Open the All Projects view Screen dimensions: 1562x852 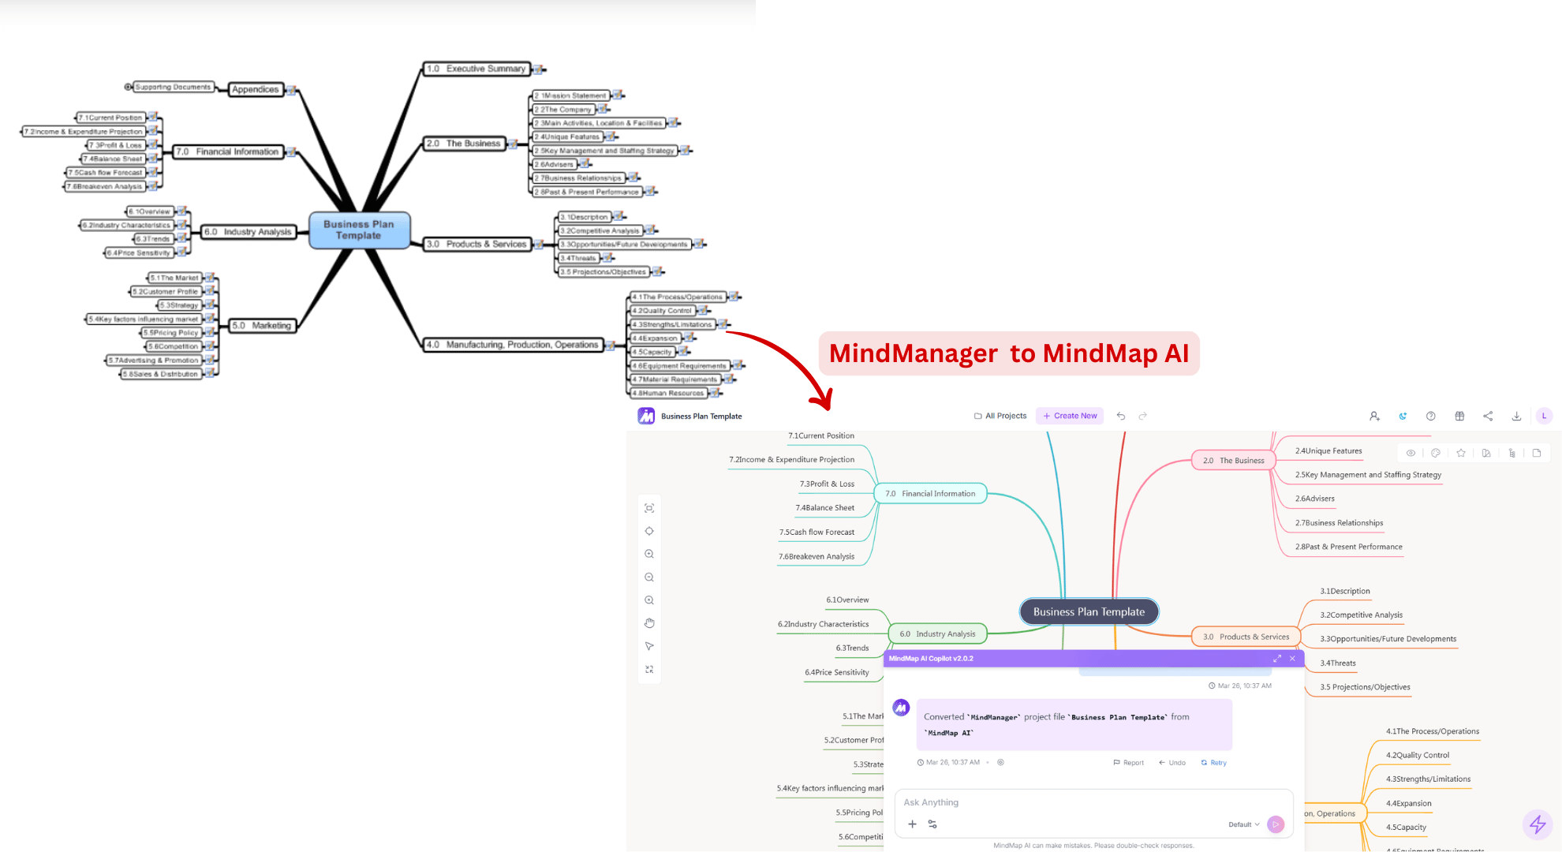click(1000, 416)
